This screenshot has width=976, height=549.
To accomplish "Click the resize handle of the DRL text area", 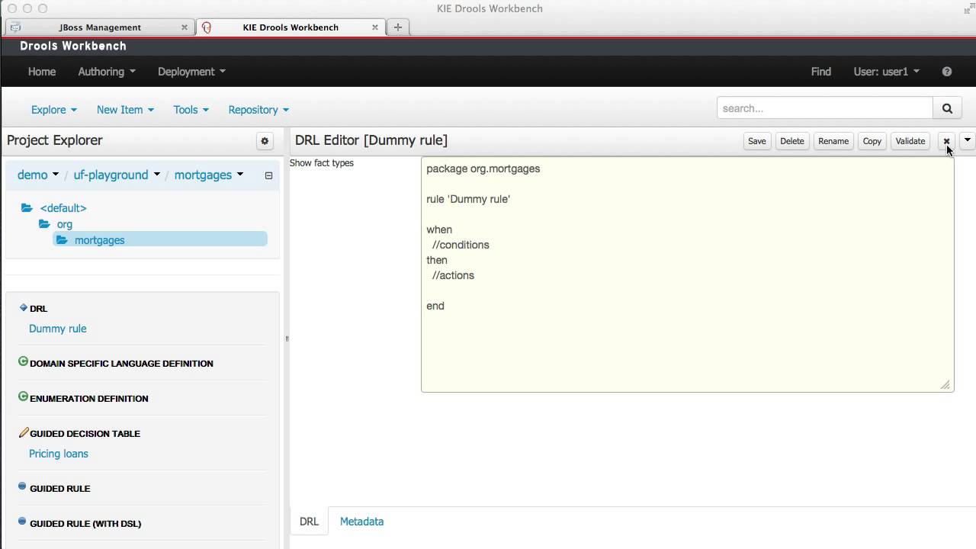I will click(x=945, y=384).
